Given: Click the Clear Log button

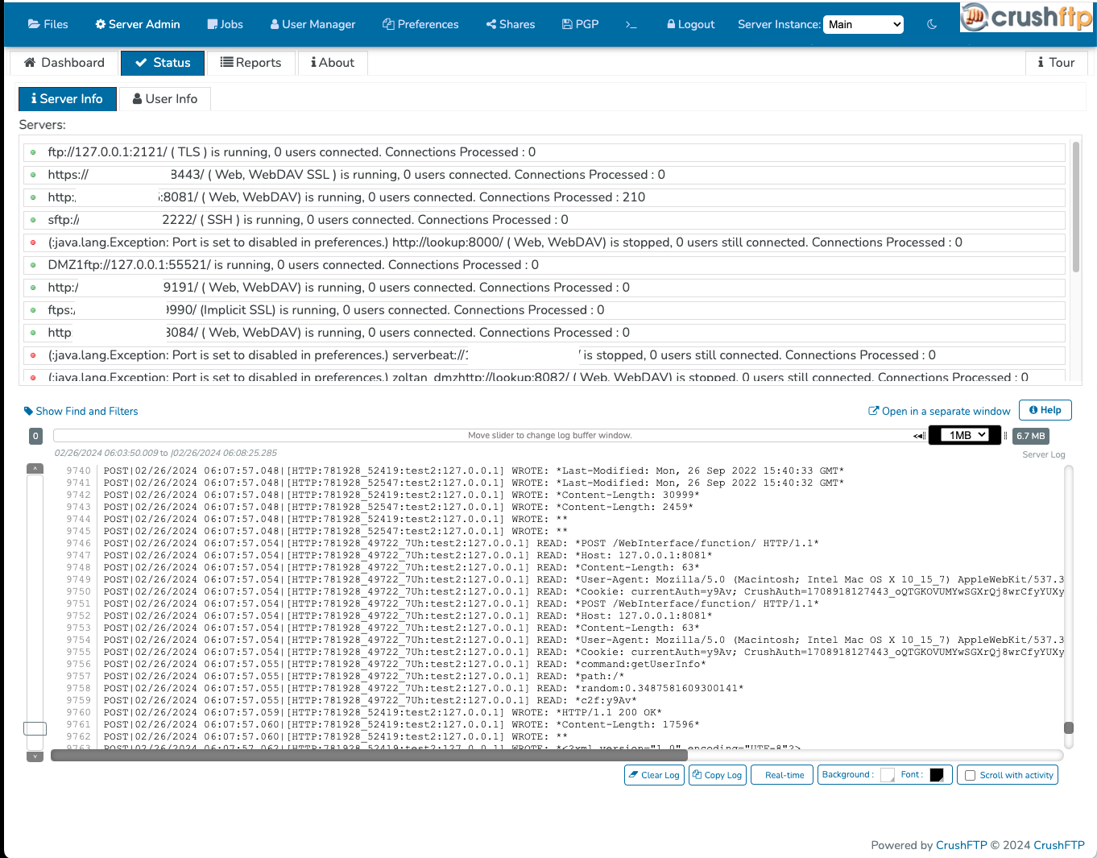Looking at the screenshot, I should [654, 775].
